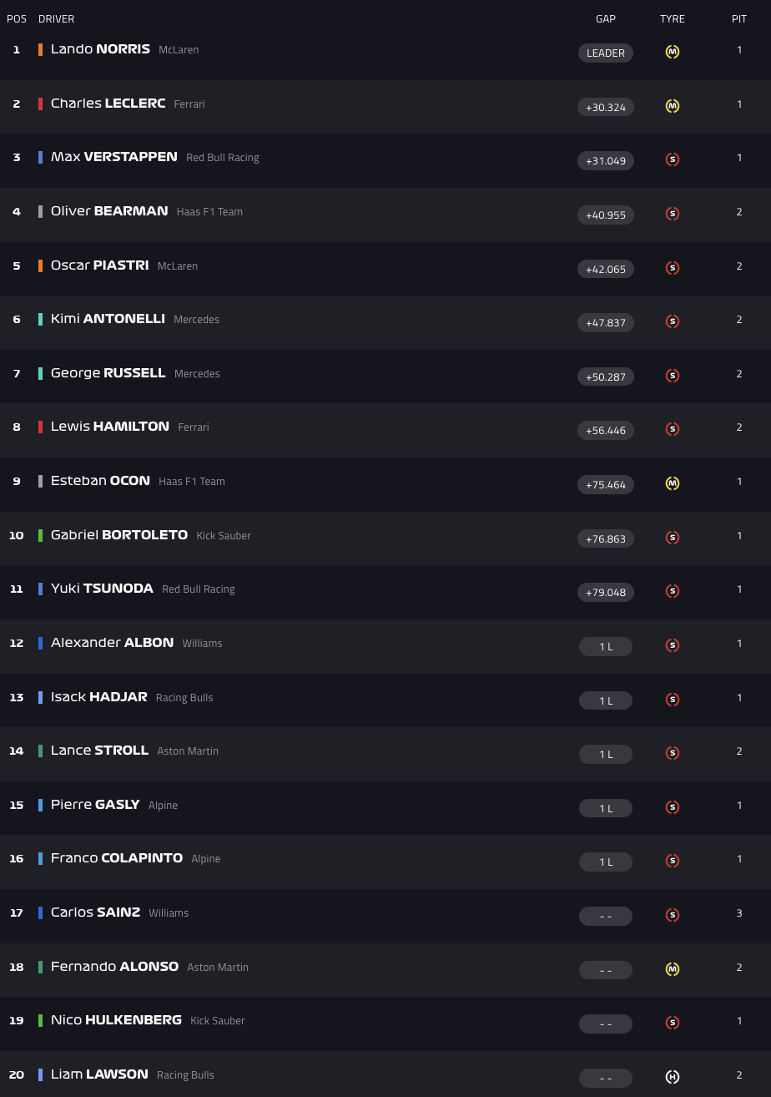The height and width of the screenshot is (1097, 771).
Task: Click the LEADER gap badge
Action: [606, 53]
